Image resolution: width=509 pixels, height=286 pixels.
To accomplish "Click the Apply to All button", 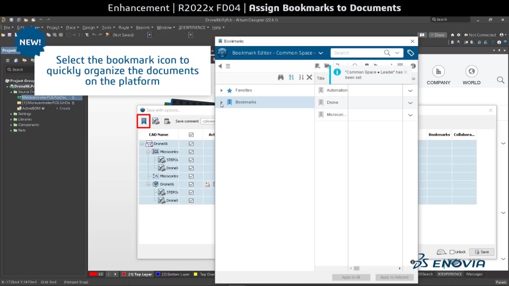I will coord(351,277).
